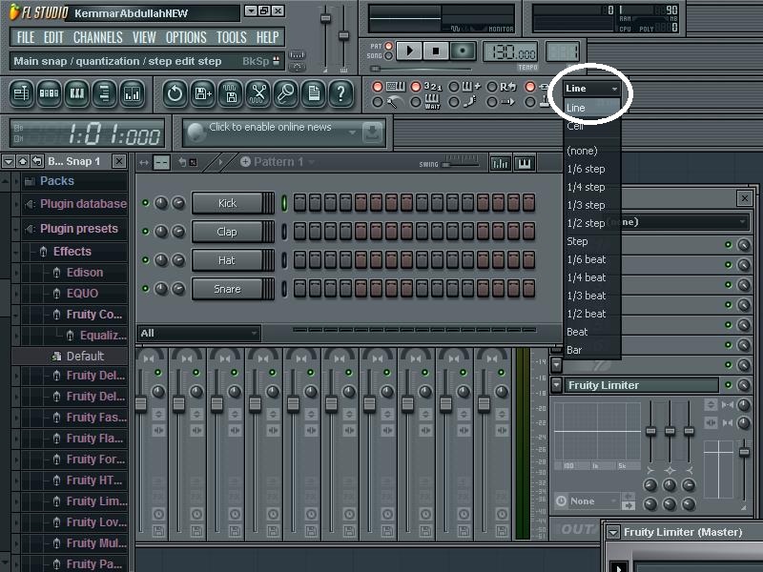Toggle the Clap channel mute light

145,231
